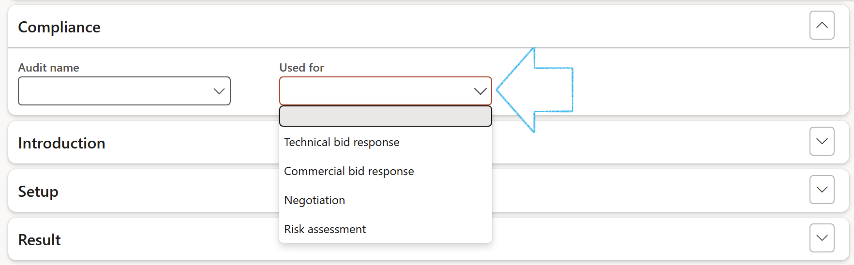854x265 pixels.
Task: Click the Audit name field label
Action: (x=48, y=68)
